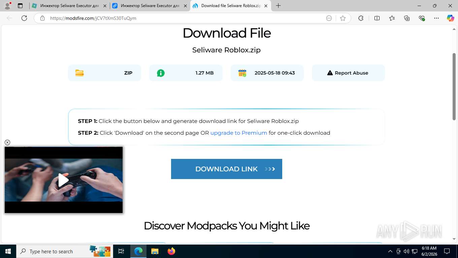Open Microsoft Edge from the taskbar
This screenshot has height=258, width=458.
[x=138, y=251]
